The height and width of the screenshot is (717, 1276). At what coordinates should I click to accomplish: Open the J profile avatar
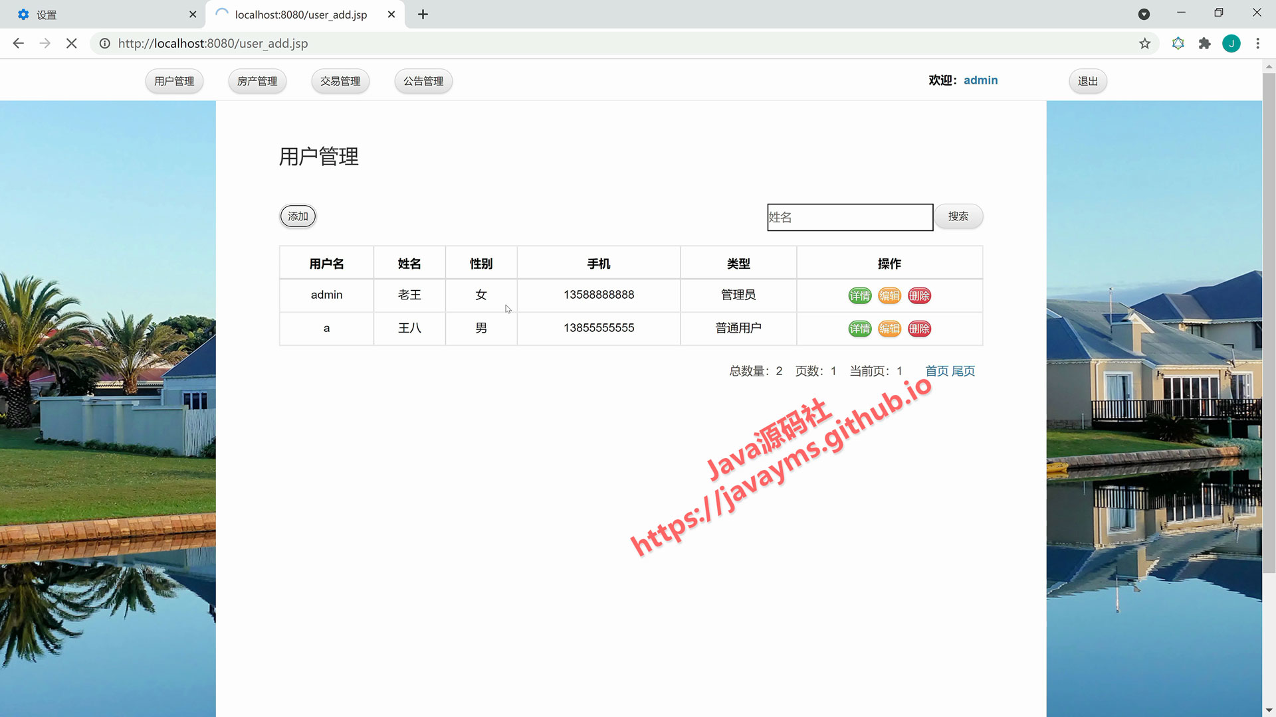tap(1231, 43)
